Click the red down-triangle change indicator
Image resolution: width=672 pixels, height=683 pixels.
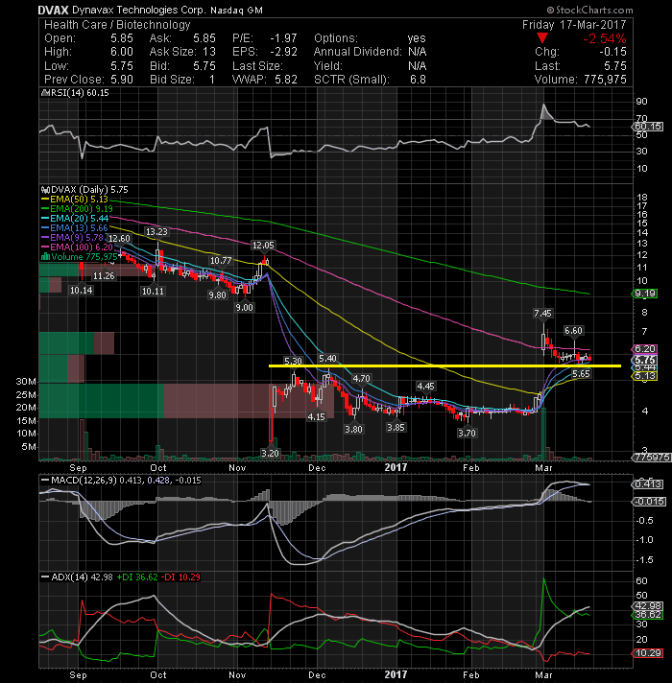pos(542,38)
